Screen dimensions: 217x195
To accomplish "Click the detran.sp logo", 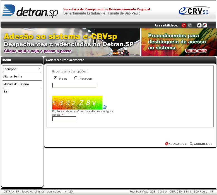I will [30, 11].
